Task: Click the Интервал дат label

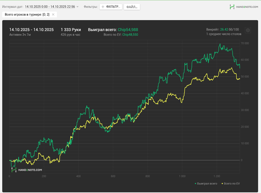Action: (x=13, y=7)
